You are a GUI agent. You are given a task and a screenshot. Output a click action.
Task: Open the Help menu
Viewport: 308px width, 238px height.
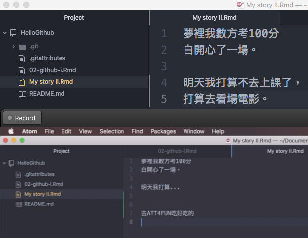tap(218, 131)
